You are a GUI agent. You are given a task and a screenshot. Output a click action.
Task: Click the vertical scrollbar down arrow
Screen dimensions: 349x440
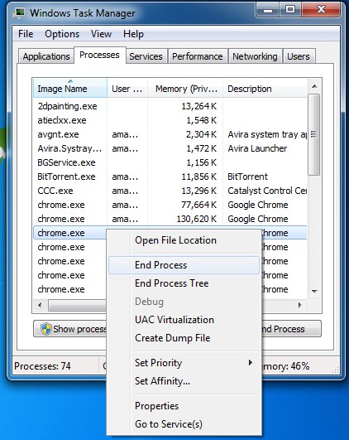click(314, 292)
